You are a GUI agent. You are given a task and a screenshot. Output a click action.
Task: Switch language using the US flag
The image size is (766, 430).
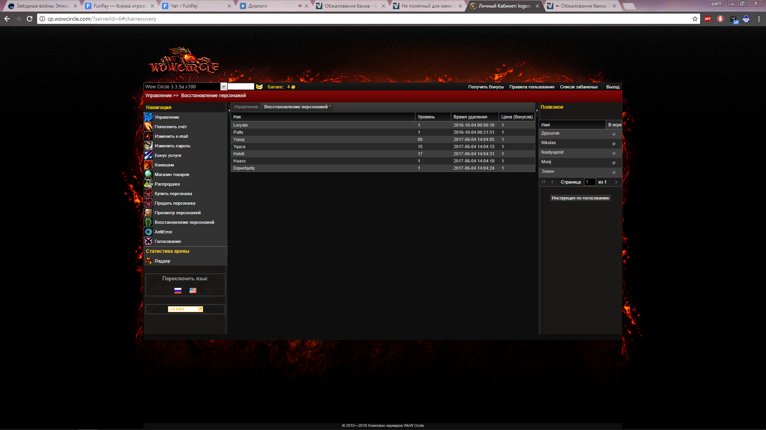pos(193,291)
